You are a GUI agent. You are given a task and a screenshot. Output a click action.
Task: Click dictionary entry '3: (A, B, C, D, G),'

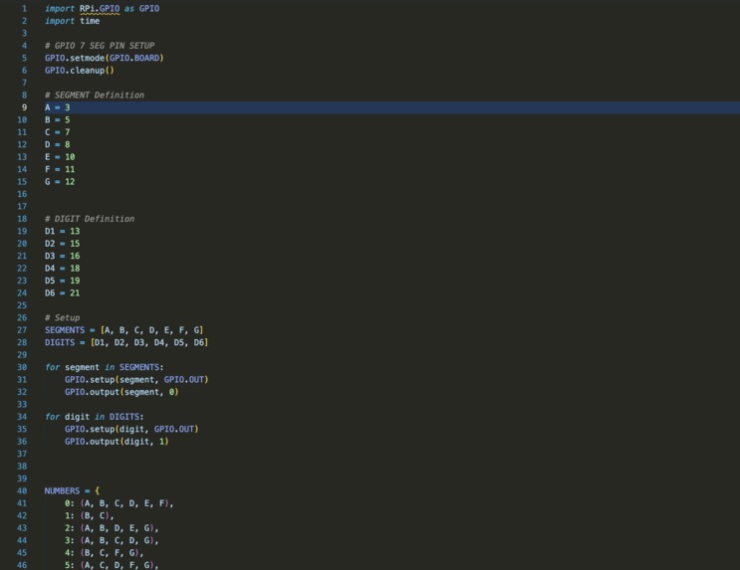pos(112,540)
